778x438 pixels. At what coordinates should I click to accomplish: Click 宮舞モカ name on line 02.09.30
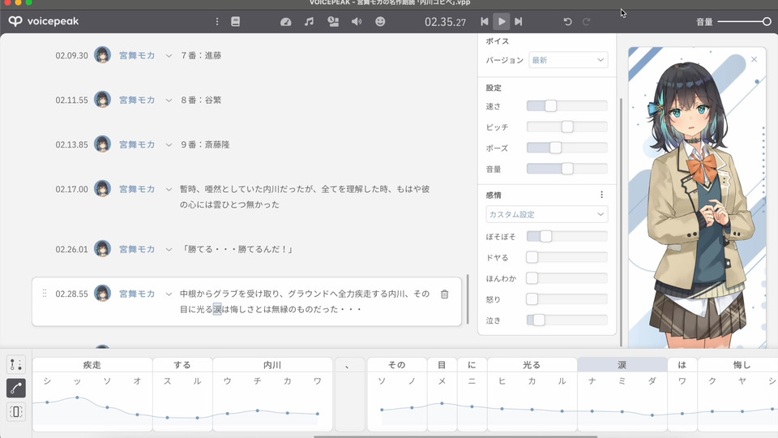[137, 55]
